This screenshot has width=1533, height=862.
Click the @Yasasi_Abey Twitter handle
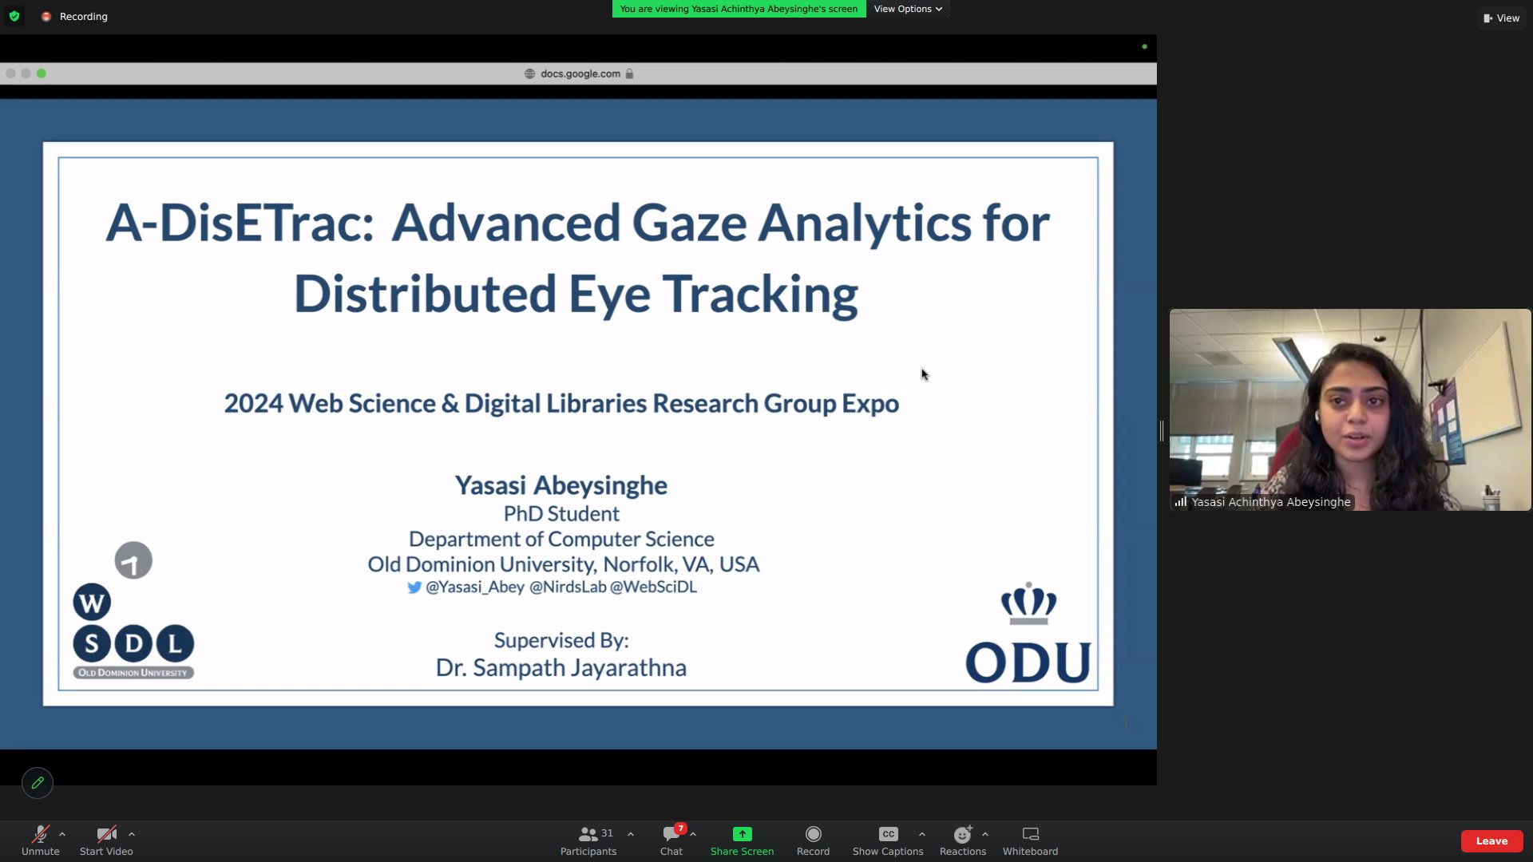pyautogui.click(x=475, y=587)
